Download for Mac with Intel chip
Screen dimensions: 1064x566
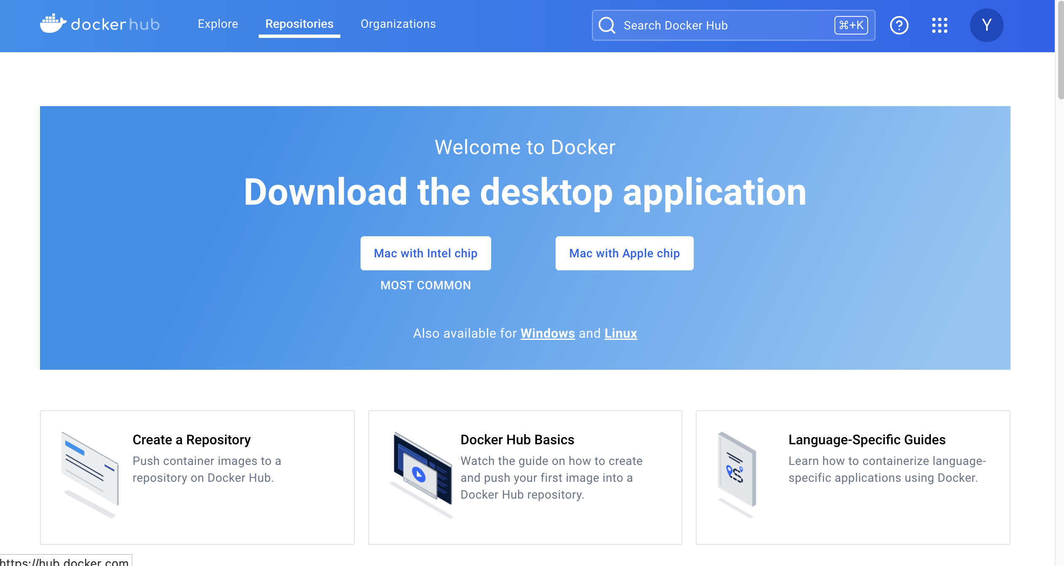pyautogui.click(x=425, y=253)
